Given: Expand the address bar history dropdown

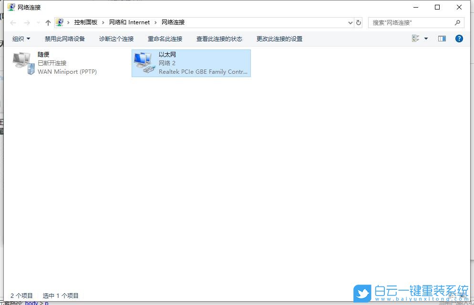Looking at the screenshot, I should [x=350, y=22].
